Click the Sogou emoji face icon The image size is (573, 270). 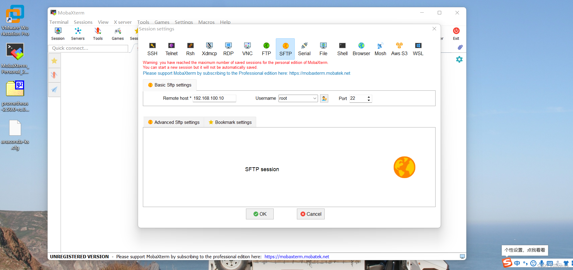tap(533, 263)
